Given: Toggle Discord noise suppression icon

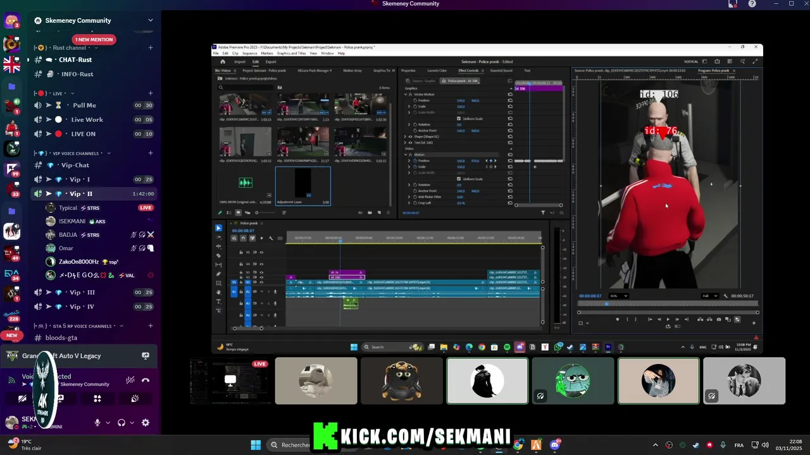Looking at the screenshot, I should coord(130,380).
